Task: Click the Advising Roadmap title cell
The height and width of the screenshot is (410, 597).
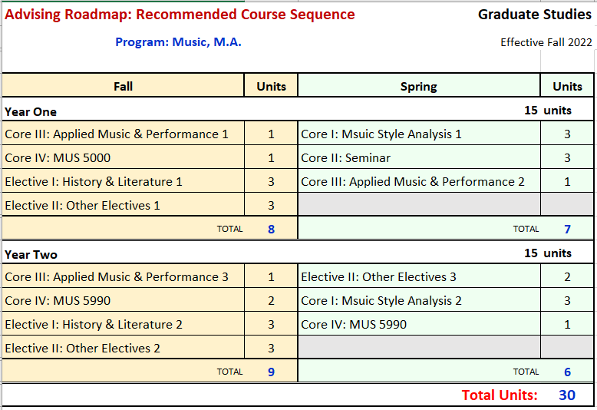Action: (x=180, y=15)
